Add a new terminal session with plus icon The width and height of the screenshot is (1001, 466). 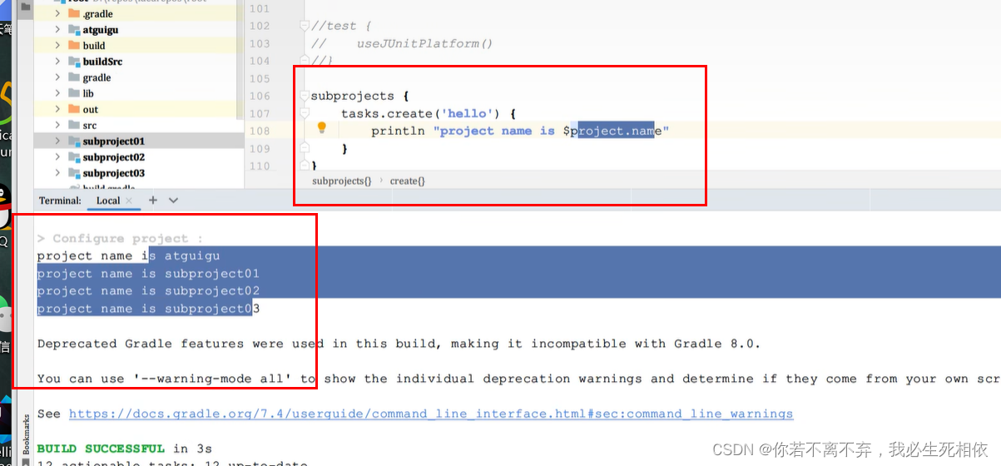point(153,200)
